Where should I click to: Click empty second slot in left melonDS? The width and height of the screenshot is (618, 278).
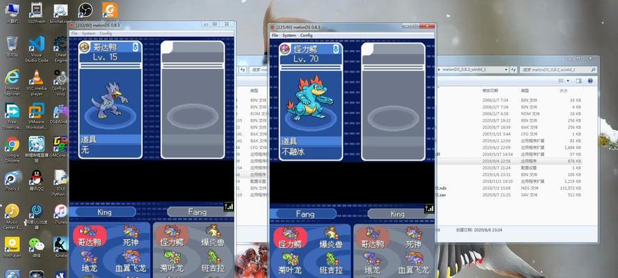click(x=193, y=99)
